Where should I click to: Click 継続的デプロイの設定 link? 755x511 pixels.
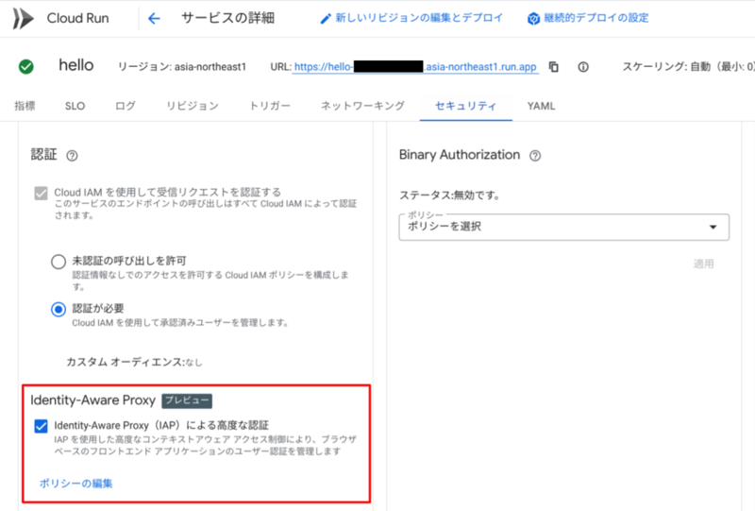[596, 18]
